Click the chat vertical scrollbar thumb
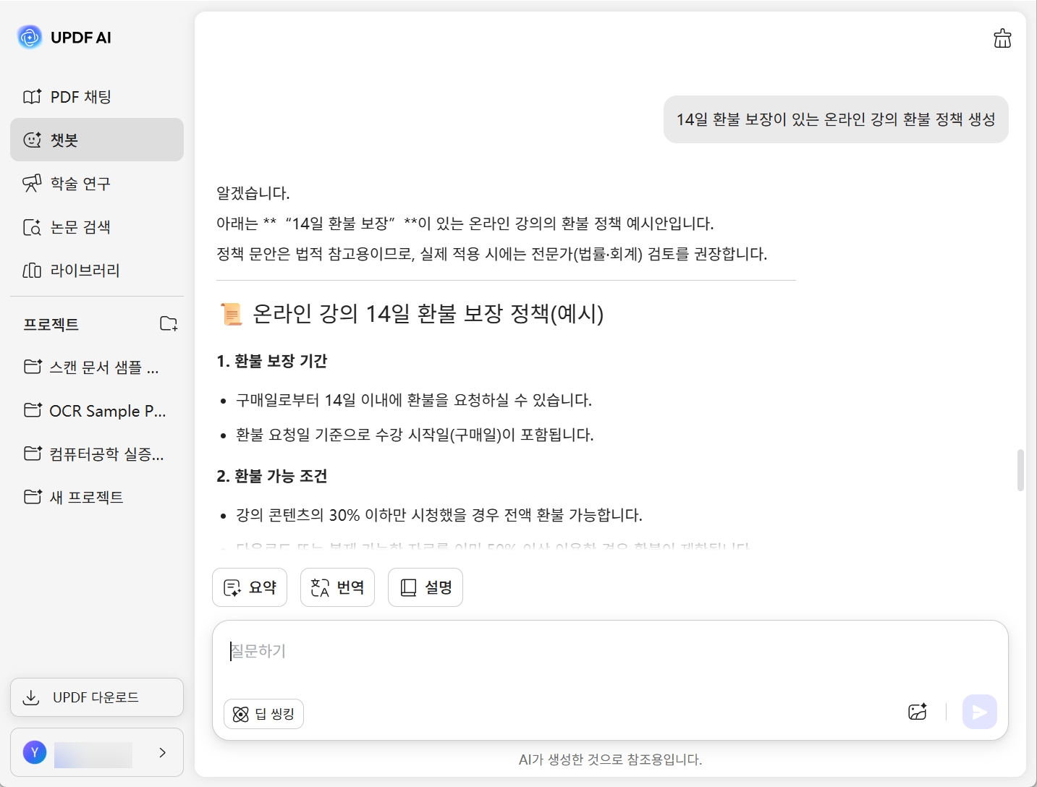 click(1020, 470)
